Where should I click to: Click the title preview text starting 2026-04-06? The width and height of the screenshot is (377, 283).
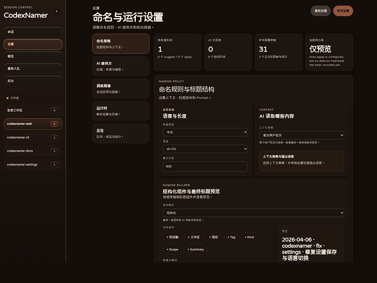click(x=310, y=249)
